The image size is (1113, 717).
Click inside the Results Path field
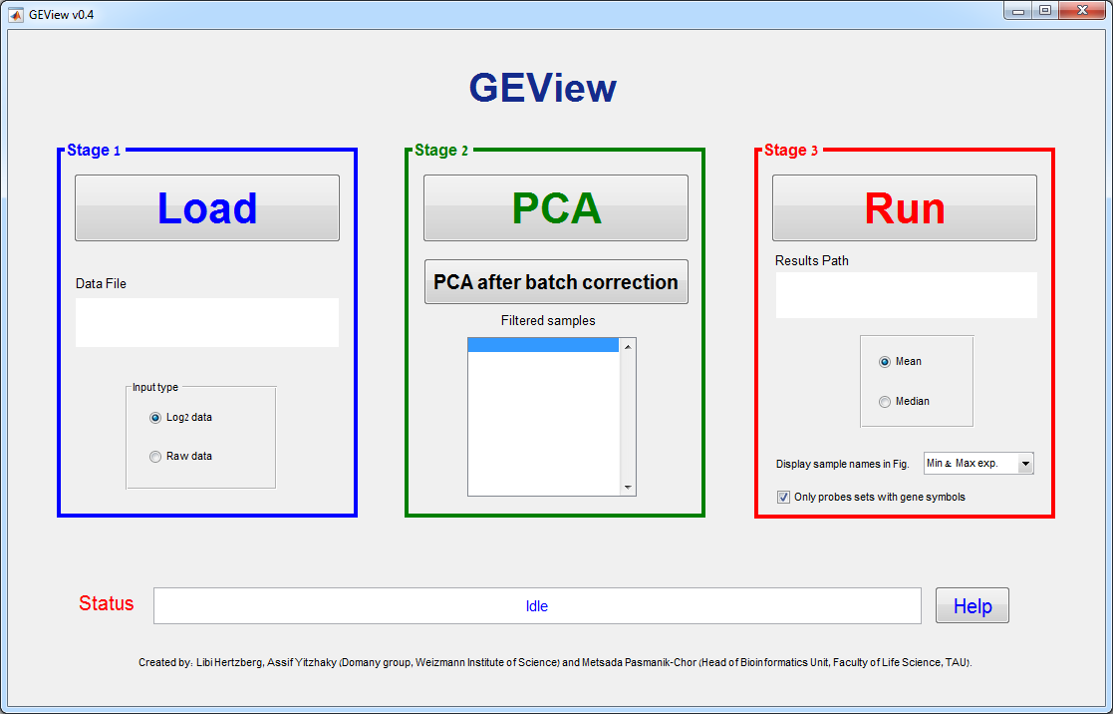tap(906, 295)
